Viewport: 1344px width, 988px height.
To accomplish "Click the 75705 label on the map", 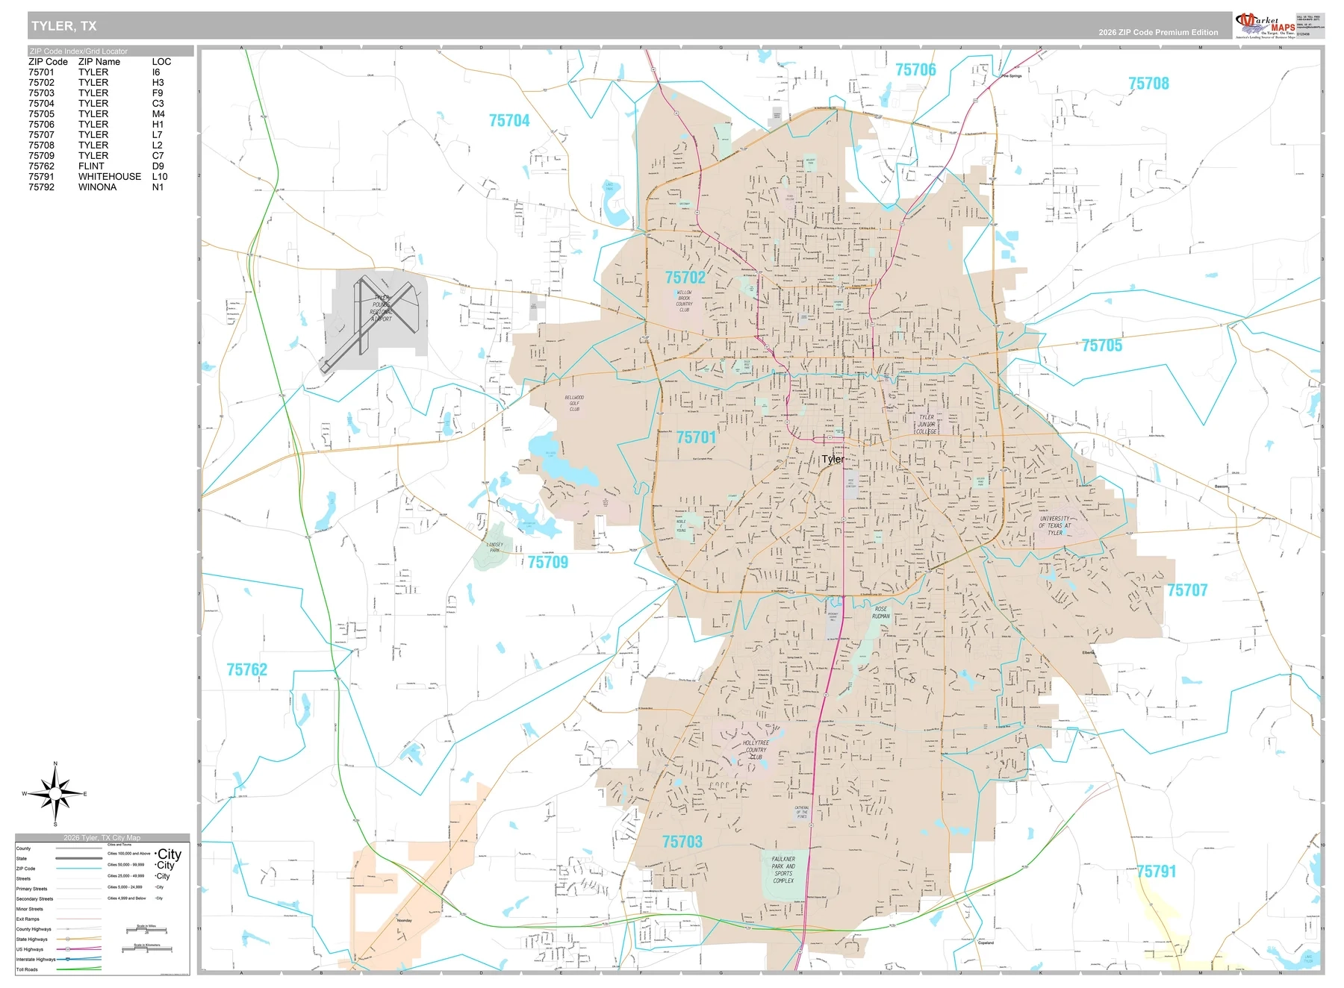I will (1101, 346).
